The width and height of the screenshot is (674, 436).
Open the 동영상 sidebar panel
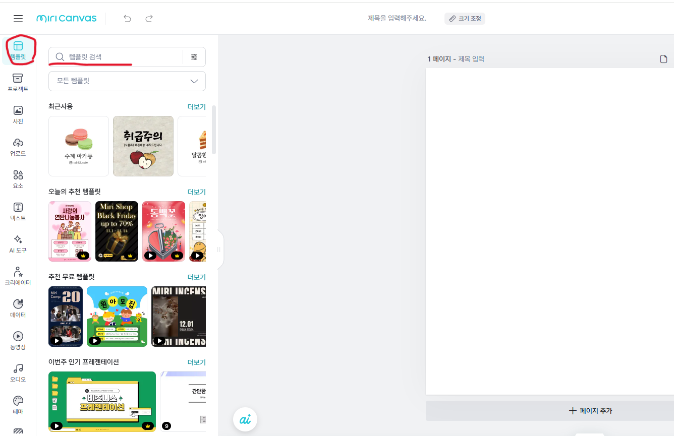18,341
